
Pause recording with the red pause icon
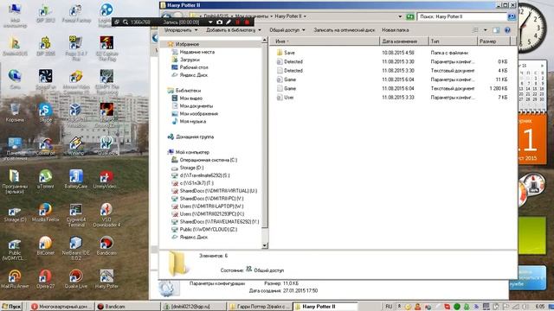coord(238,22)
